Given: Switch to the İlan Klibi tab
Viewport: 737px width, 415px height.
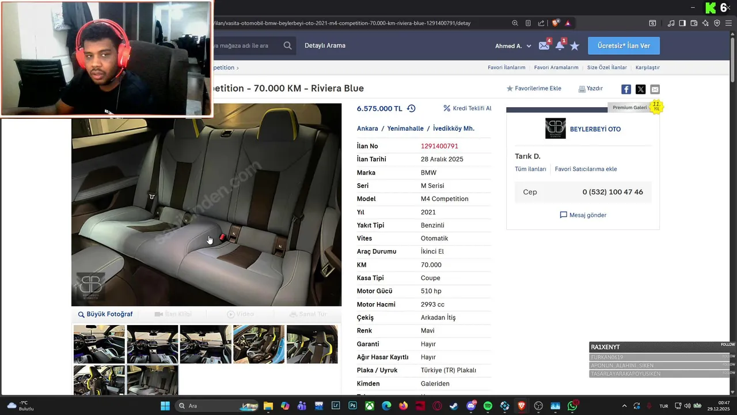Looking at the screenshot, I should coord(173,314).
